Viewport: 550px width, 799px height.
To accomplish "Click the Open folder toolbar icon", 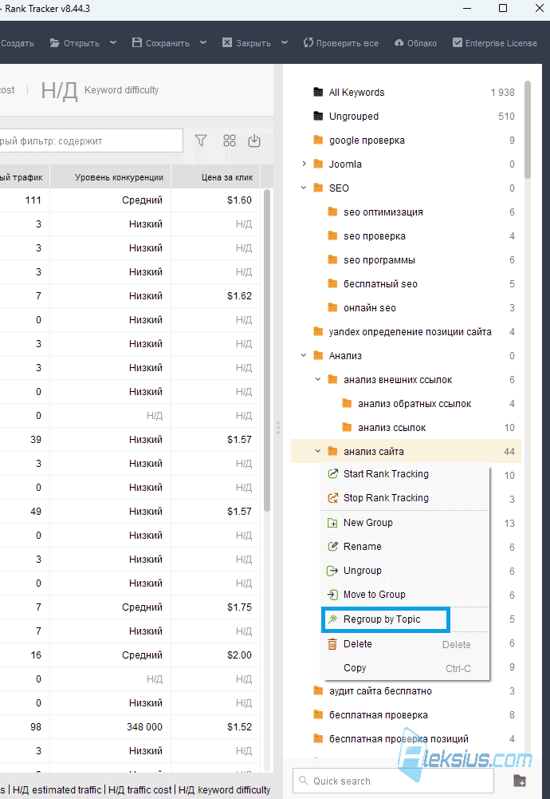I will point(54,43).
